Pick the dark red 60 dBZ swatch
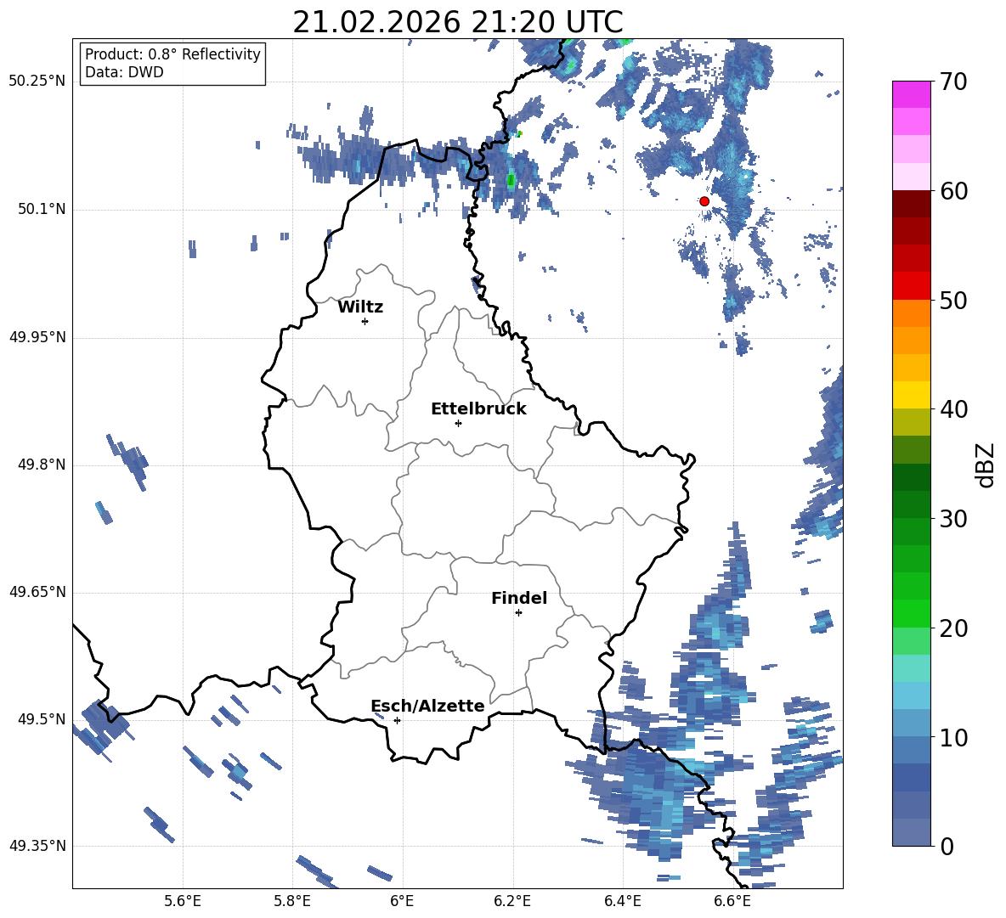Viewport: 1006px width, 918px height. 911,204
